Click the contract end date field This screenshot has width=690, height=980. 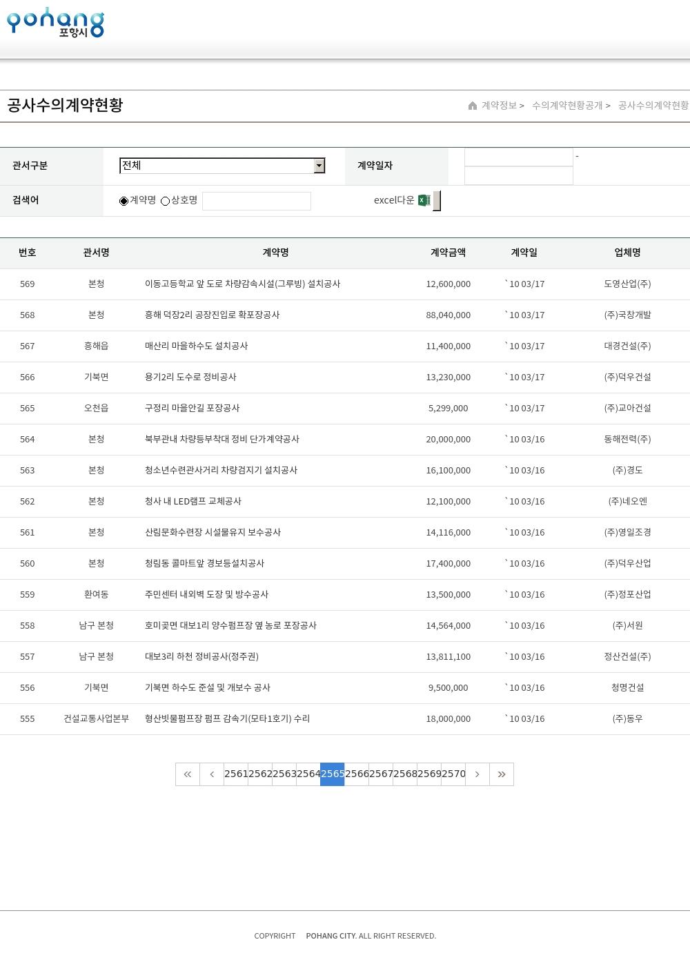tap(519, 176)
